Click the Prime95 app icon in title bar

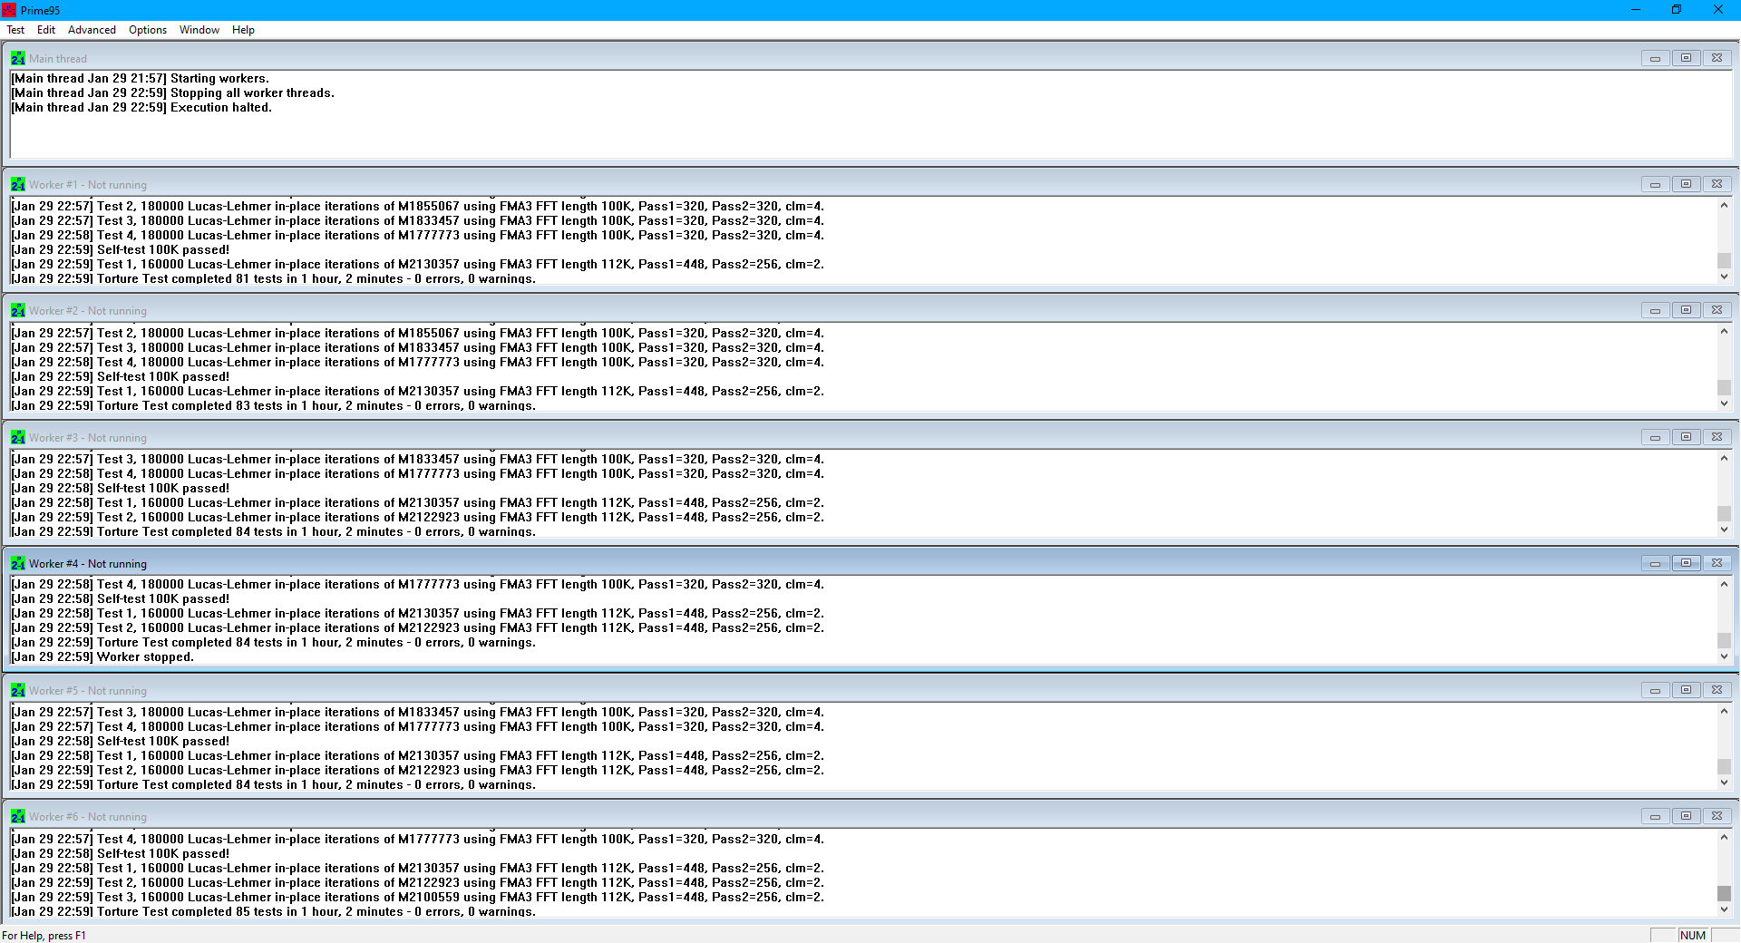[x=9, y=10]
